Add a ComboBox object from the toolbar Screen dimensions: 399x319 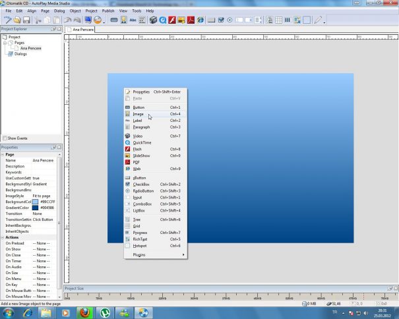(249, 20)
